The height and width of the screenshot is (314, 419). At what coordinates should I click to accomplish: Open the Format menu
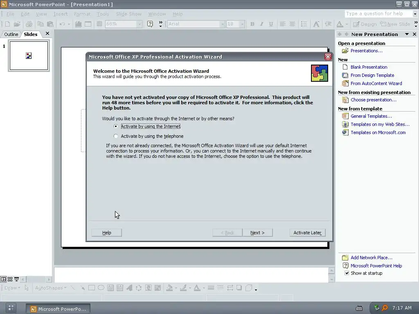click(x=82, y=14)
